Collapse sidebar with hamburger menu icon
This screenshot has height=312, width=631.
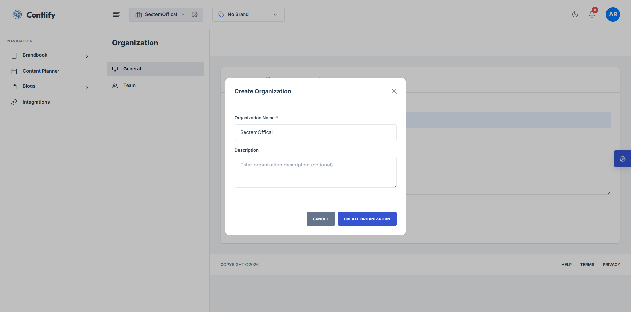click(x=116, y=14)
